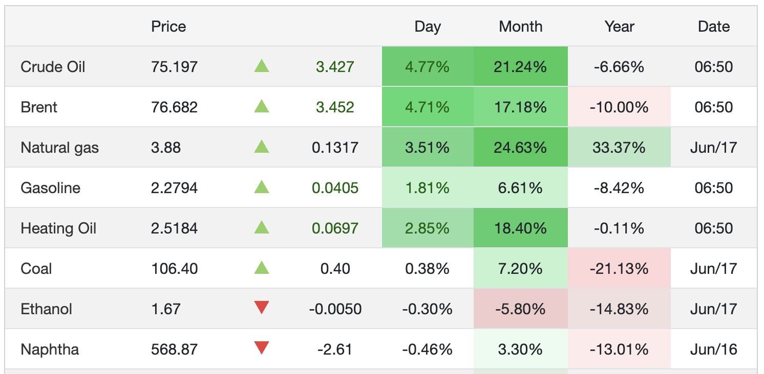Select Natural gas price 3.88
Screen dimensions: 764x374
point(166,148)
